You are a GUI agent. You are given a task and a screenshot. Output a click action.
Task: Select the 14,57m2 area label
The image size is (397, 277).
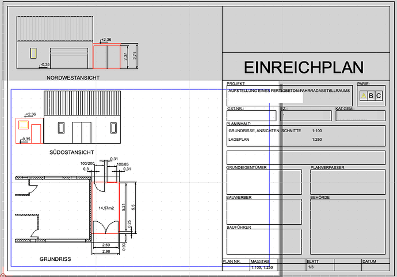[x=105, y=207]
